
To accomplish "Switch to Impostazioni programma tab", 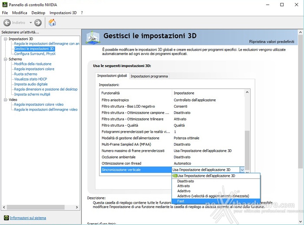I will pos(149,76).
